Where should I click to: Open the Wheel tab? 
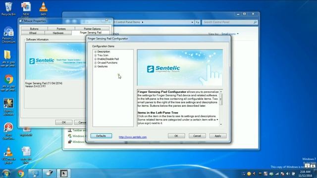(33, 33)
